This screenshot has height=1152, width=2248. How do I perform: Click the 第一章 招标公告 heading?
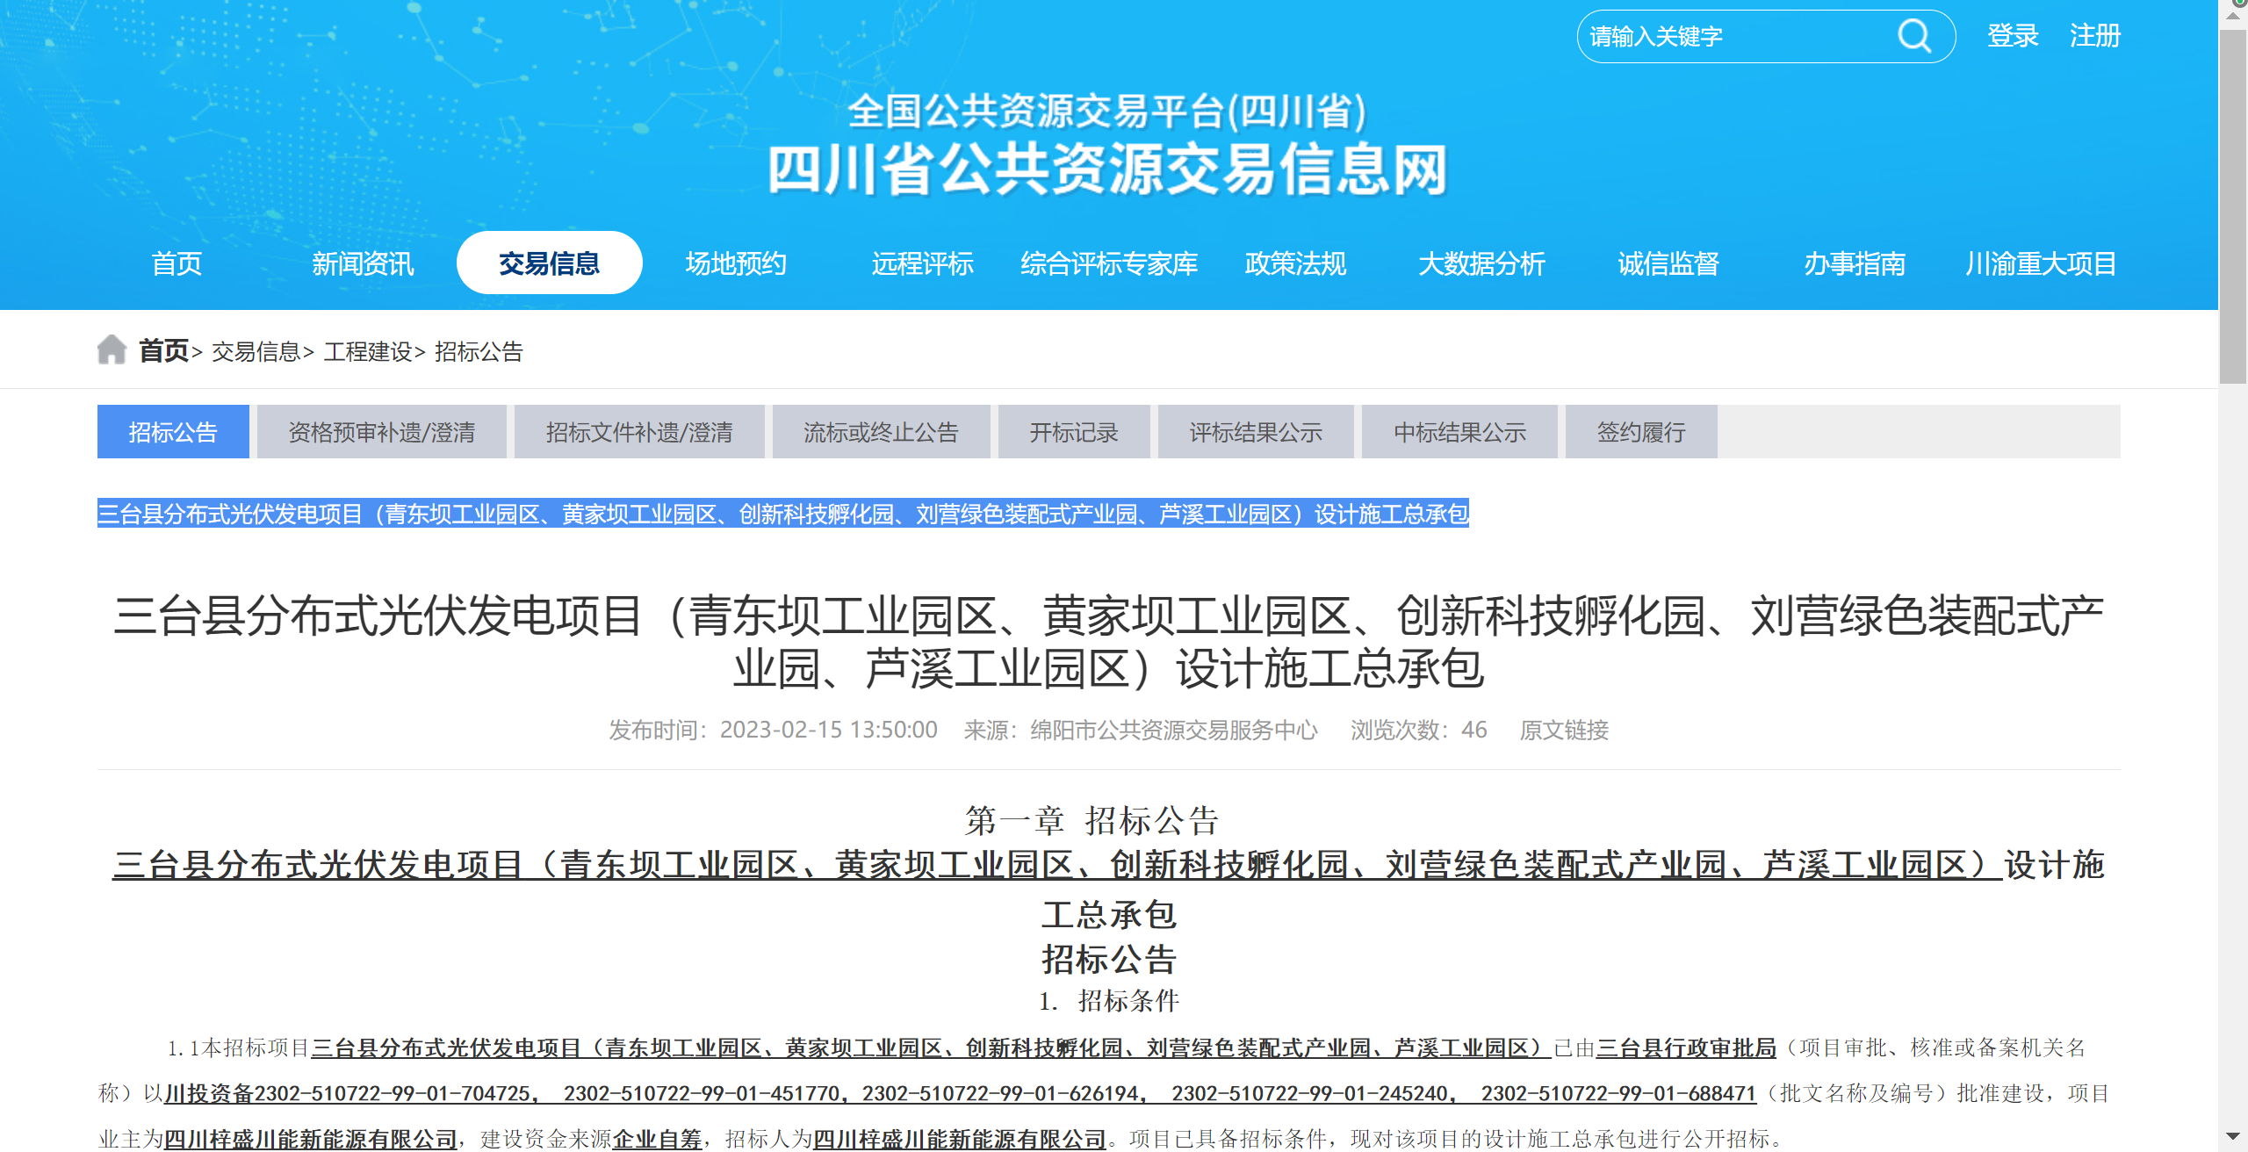click(1092, 821)
